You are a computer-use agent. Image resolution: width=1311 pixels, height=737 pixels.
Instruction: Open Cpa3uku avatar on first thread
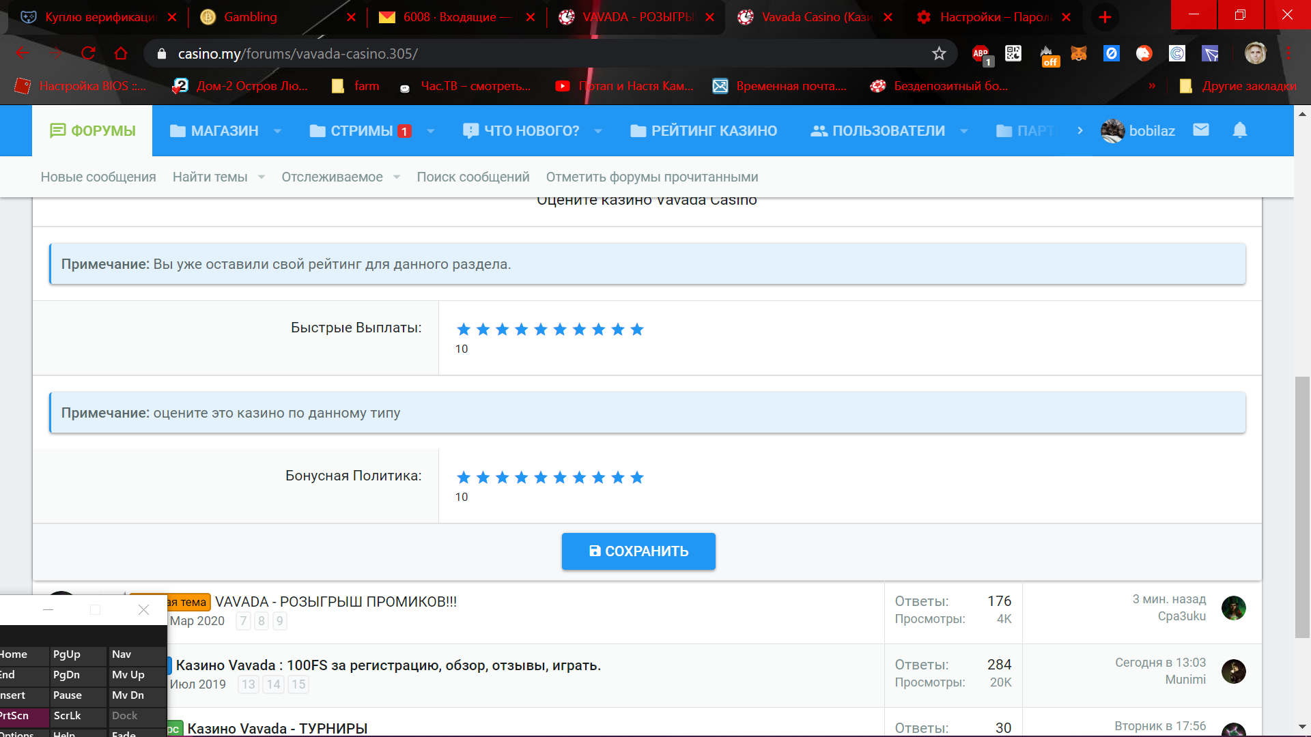point(1233,608)
